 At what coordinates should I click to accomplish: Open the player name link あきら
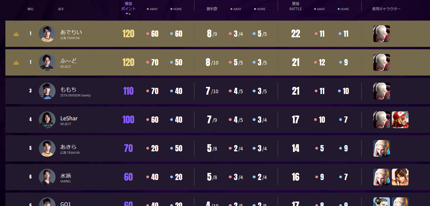tap(68, 147)
